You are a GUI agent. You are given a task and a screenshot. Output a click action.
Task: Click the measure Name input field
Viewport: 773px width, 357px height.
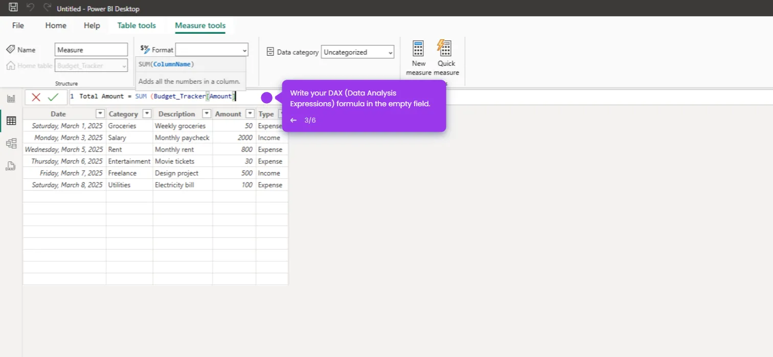91,50
